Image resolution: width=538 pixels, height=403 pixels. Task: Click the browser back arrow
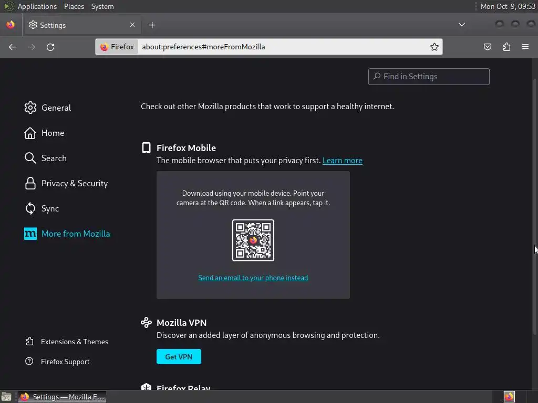click(x=13, y=47)
